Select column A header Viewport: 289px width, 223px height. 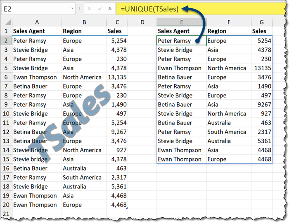37,22
